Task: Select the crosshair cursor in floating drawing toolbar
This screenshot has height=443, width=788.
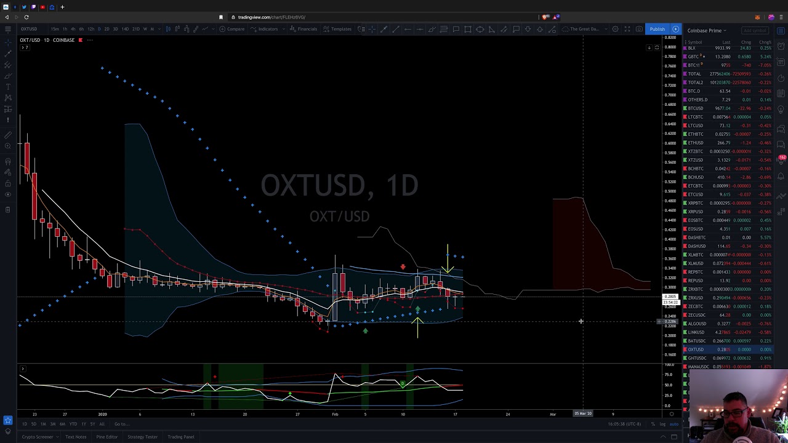Action: 372,29
